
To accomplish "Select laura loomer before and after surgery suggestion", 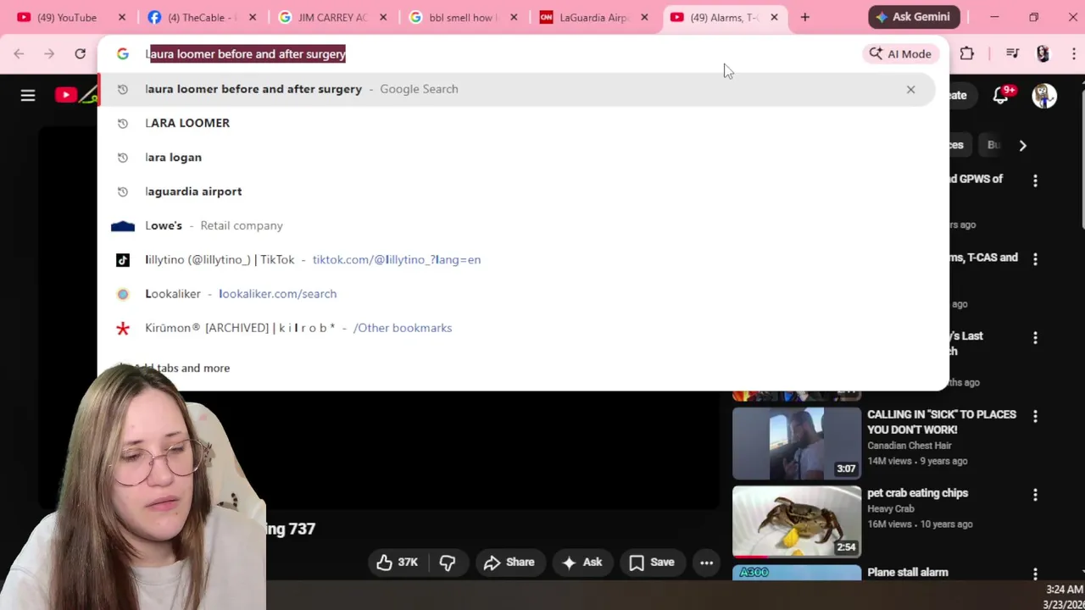I will tap(517, 89).
